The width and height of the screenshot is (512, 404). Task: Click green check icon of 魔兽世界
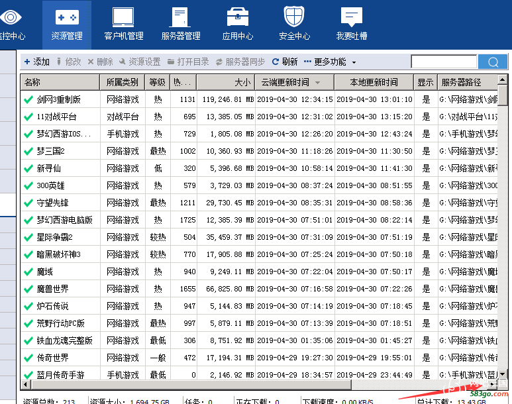[x=28, y=289]
